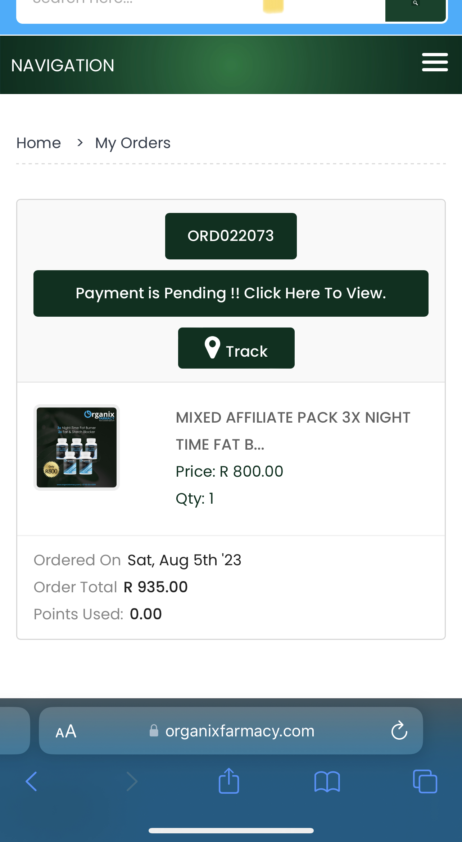Open the hamburger navigation menu
This screenshot has height=842, width=462.
point(435,62)
